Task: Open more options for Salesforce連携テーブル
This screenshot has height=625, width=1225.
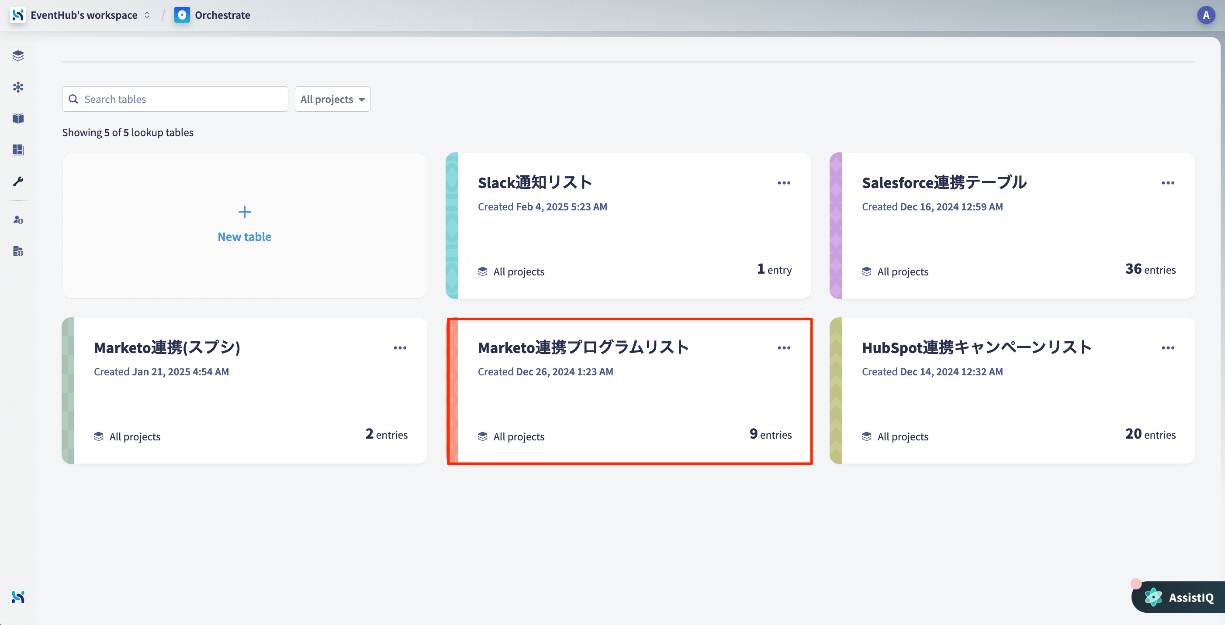Action: [1168, 183]
